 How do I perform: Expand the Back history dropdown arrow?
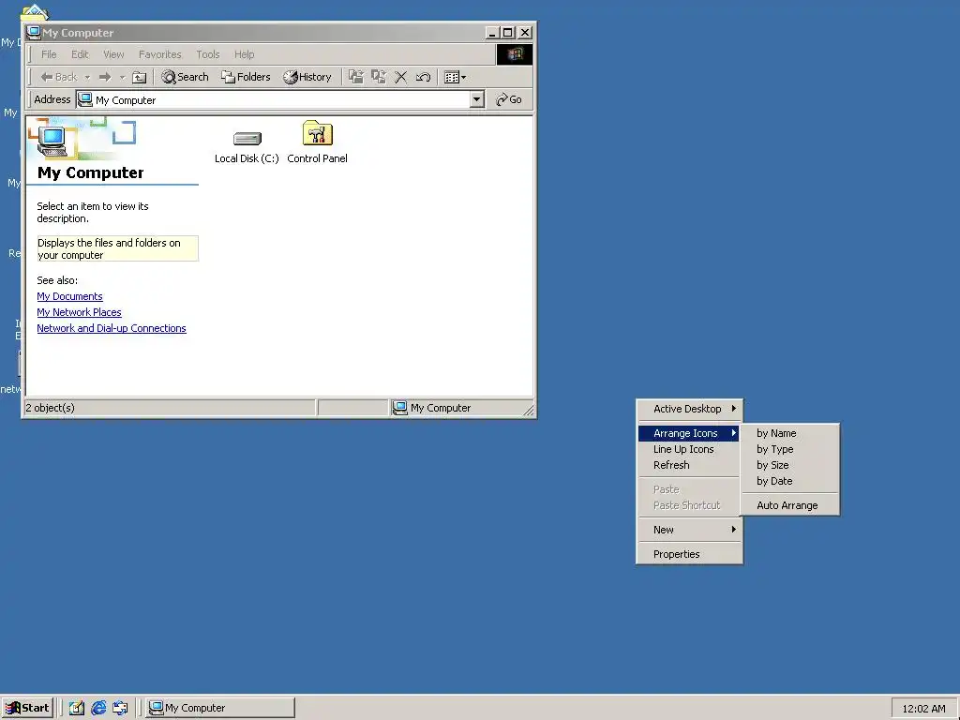coord(87,77)
